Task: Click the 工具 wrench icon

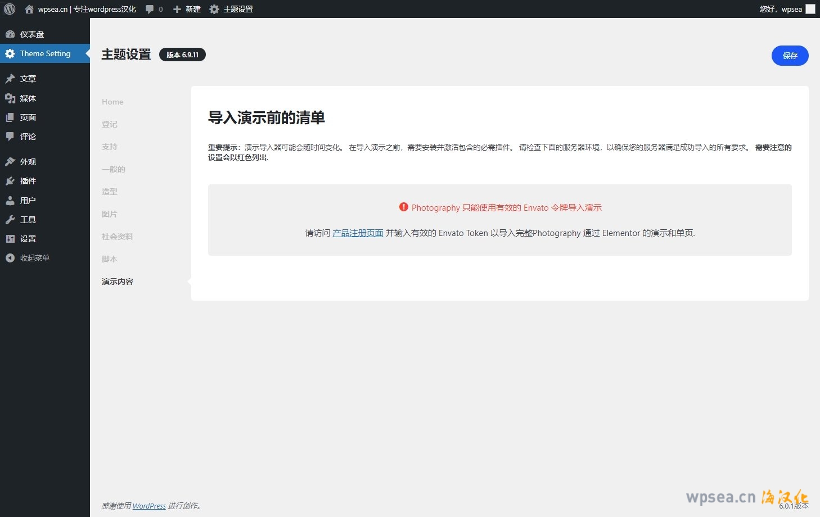Action: [x=10, y=220]
